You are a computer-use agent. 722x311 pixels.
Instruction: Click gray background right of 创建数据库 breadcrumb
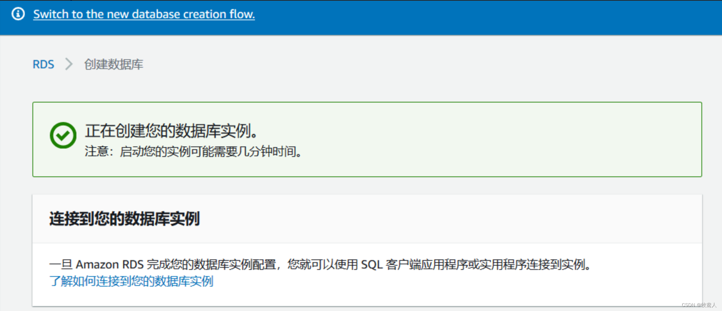419,64
